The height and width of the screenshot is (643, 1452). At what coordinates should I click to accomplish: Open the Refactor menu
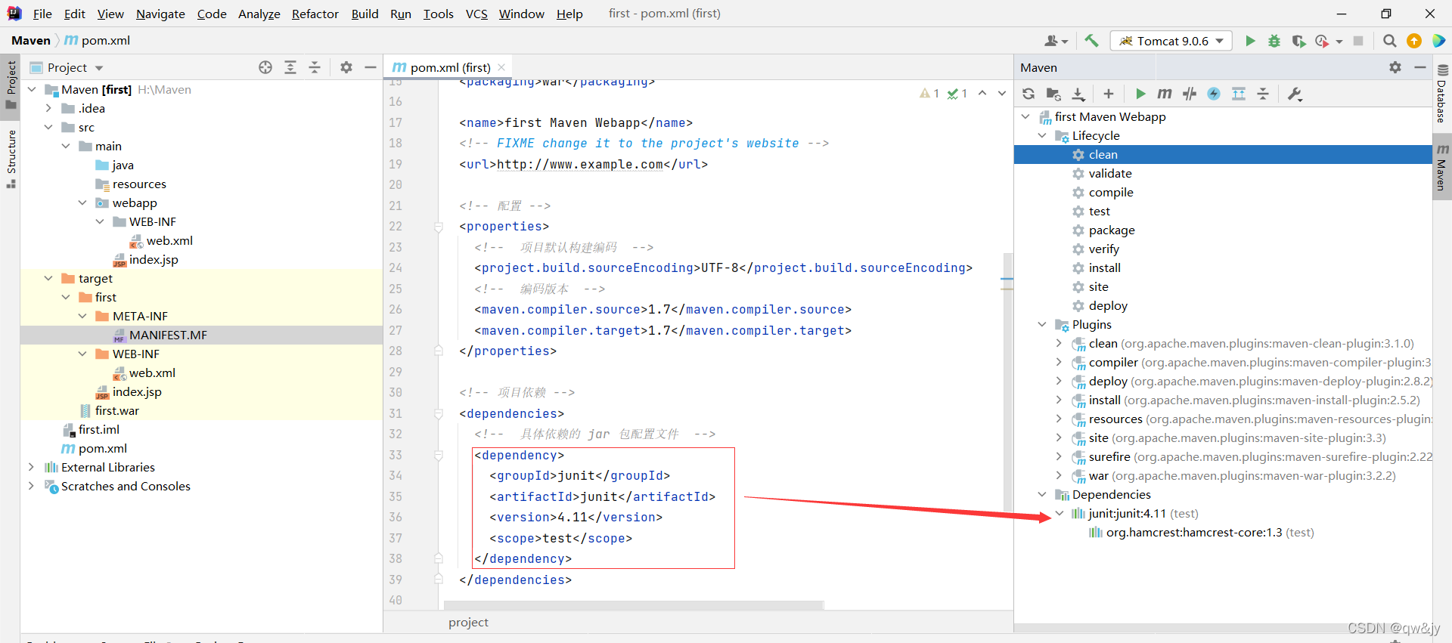click(315, 14)
